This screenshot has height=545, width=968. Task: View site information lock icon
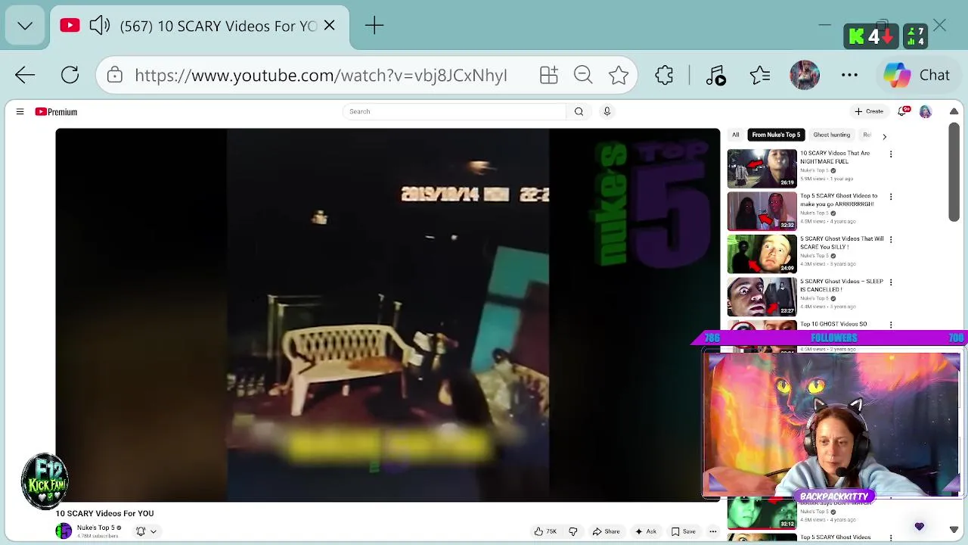pos(114,75)
